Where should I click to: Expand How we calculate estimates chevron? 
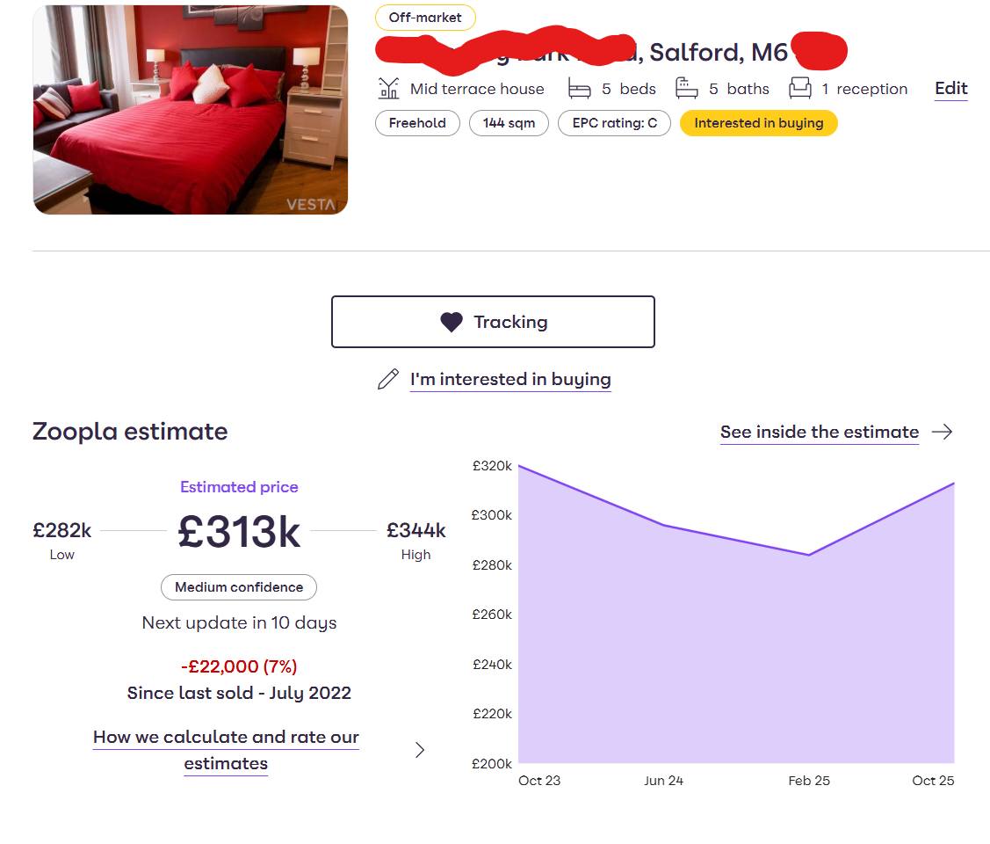420,750
